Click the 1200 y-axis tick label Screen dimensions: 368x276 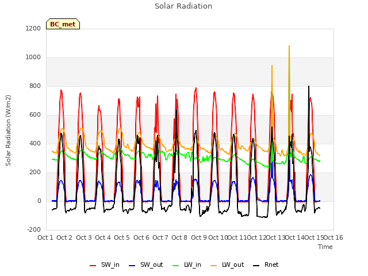[33, 28]
